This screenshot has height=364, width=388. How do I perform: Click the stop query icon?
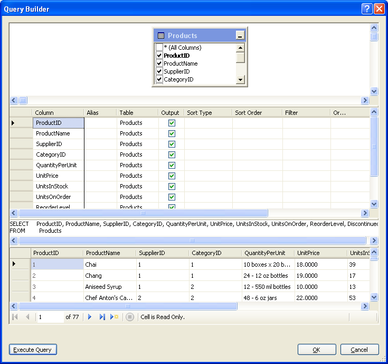point(130,317)
